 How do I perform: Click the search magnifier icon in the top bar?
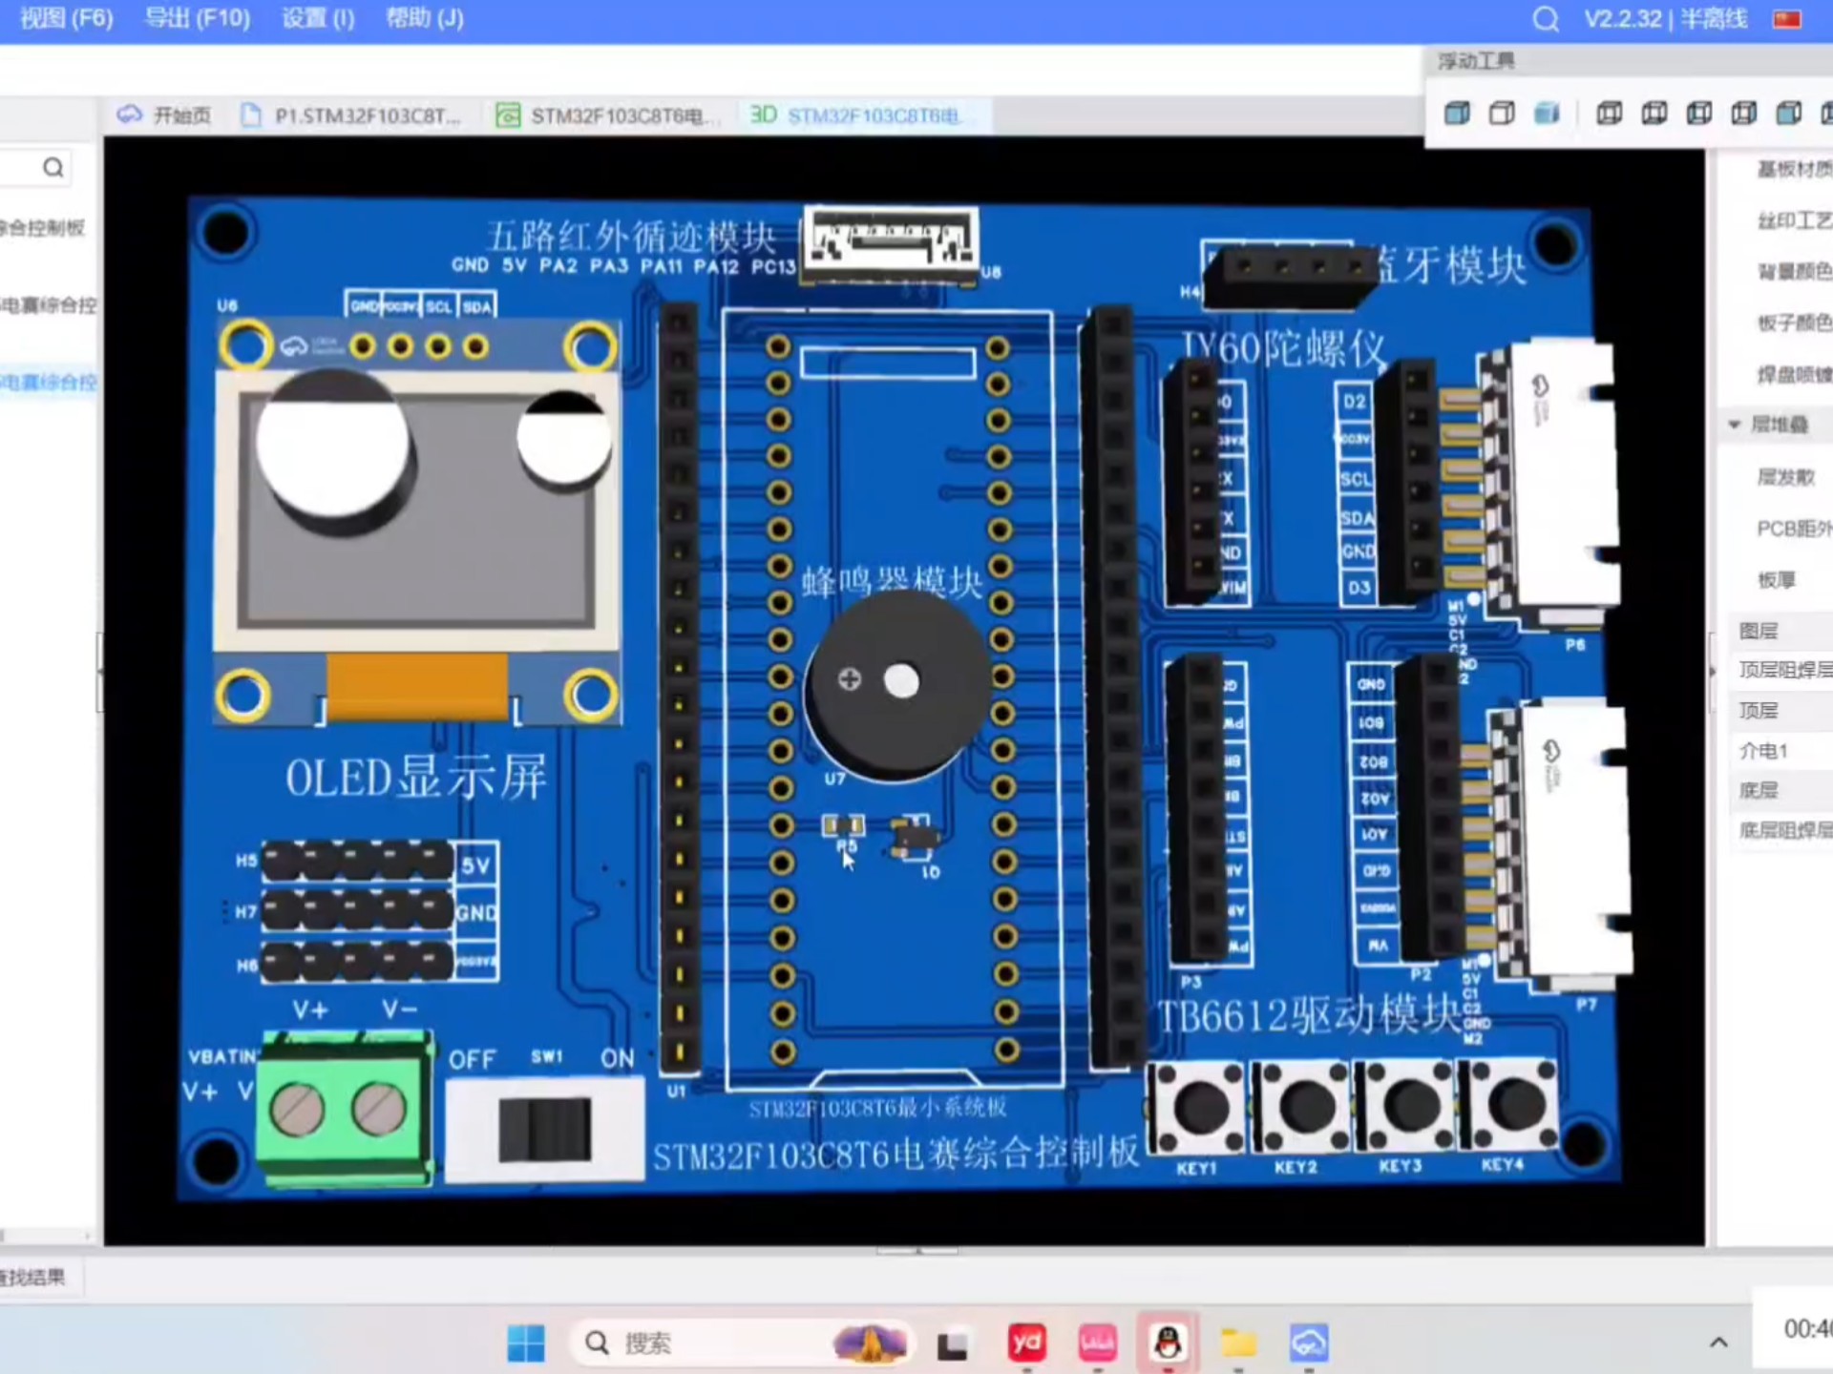click(1546, 19)
